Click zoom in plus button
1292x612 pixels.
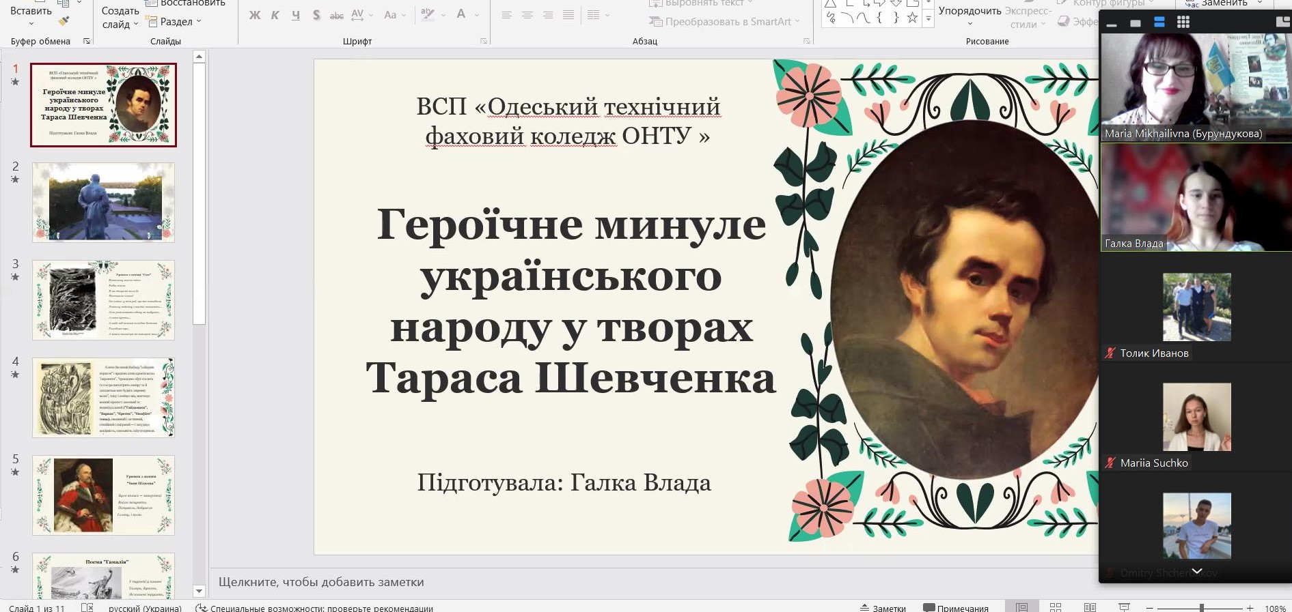coord(1250,608)
